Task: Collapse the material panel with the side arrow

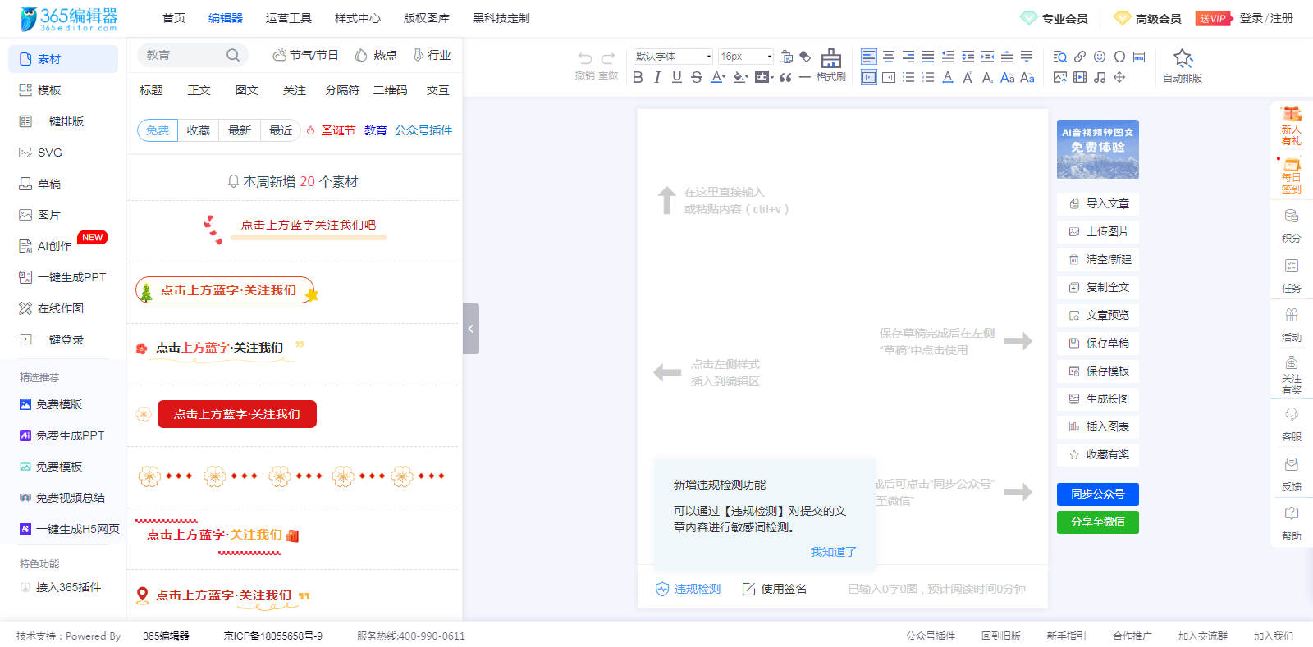Action: (x=470, y=329)
